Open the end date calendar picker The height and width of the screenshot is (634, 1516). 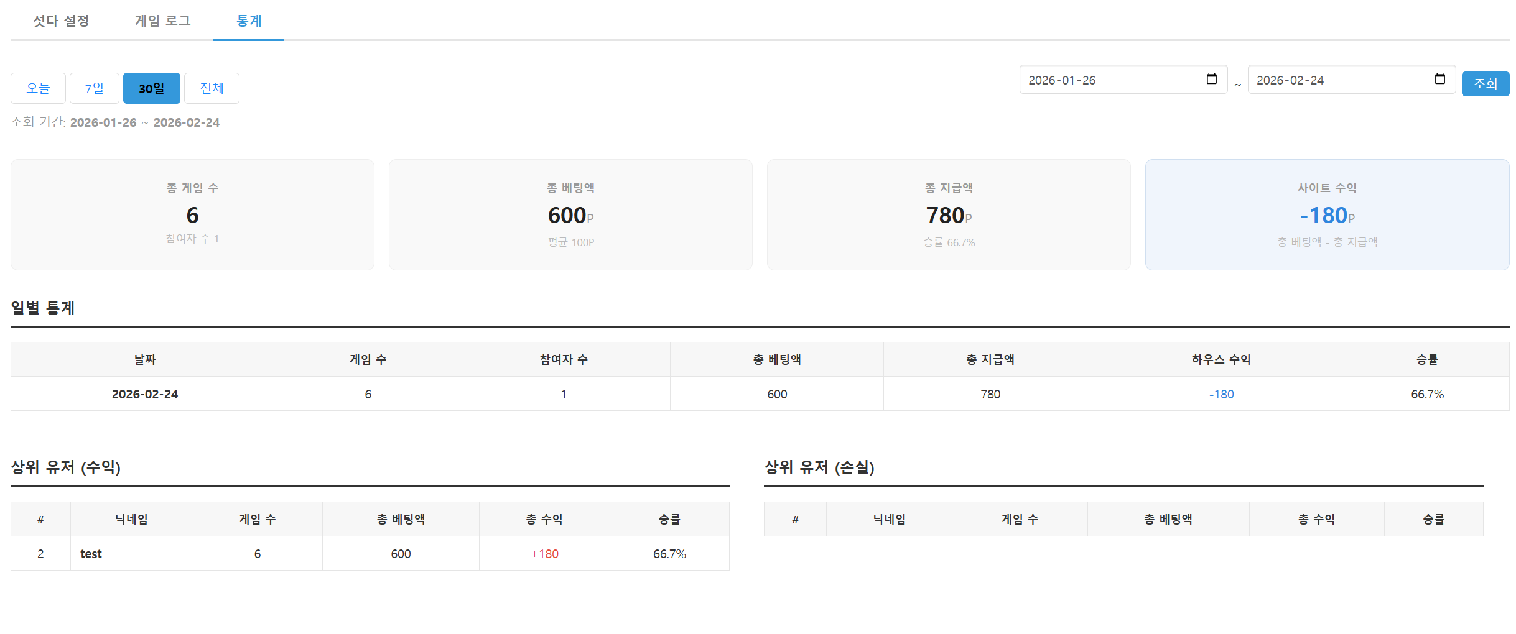pyautogui.click(x=1439, y=80)
